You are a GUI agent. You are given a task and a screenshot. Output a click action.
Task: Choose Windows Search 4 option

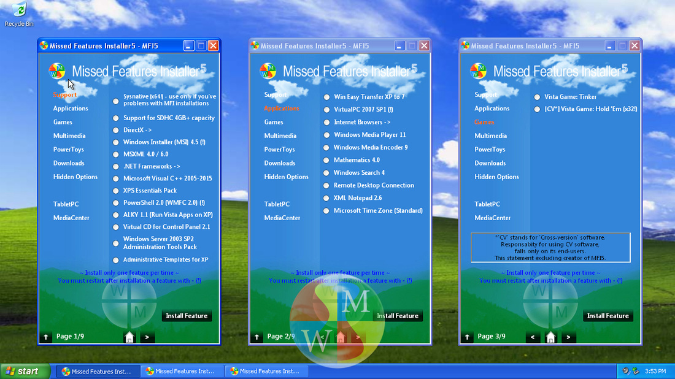point(326,173)
